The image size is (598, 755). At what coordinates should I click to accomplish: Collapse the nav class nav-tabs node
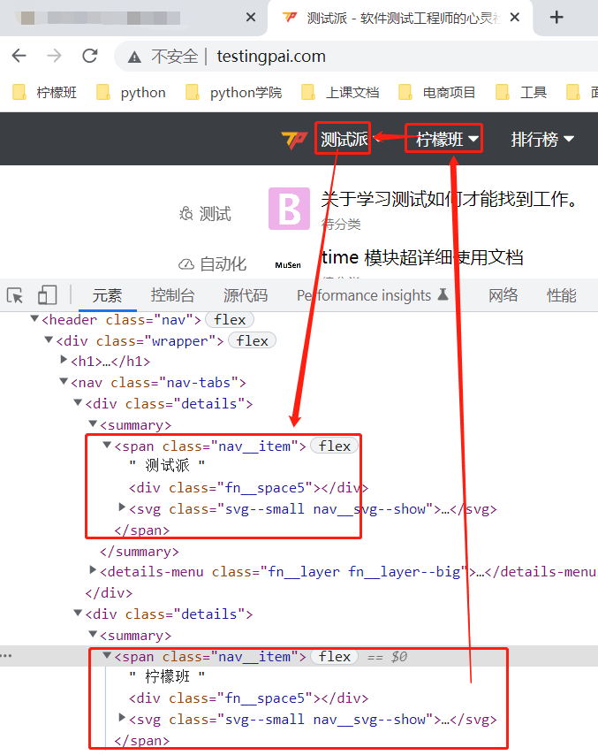(64, 382)
